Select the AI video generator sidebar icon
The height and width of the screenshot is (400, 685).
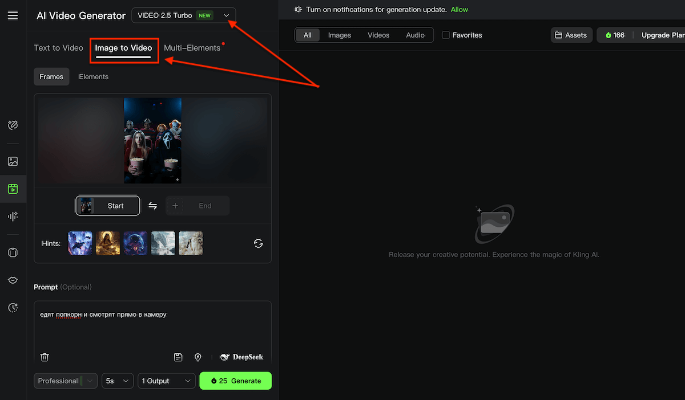pyautogui.click(x=13, y=189)
